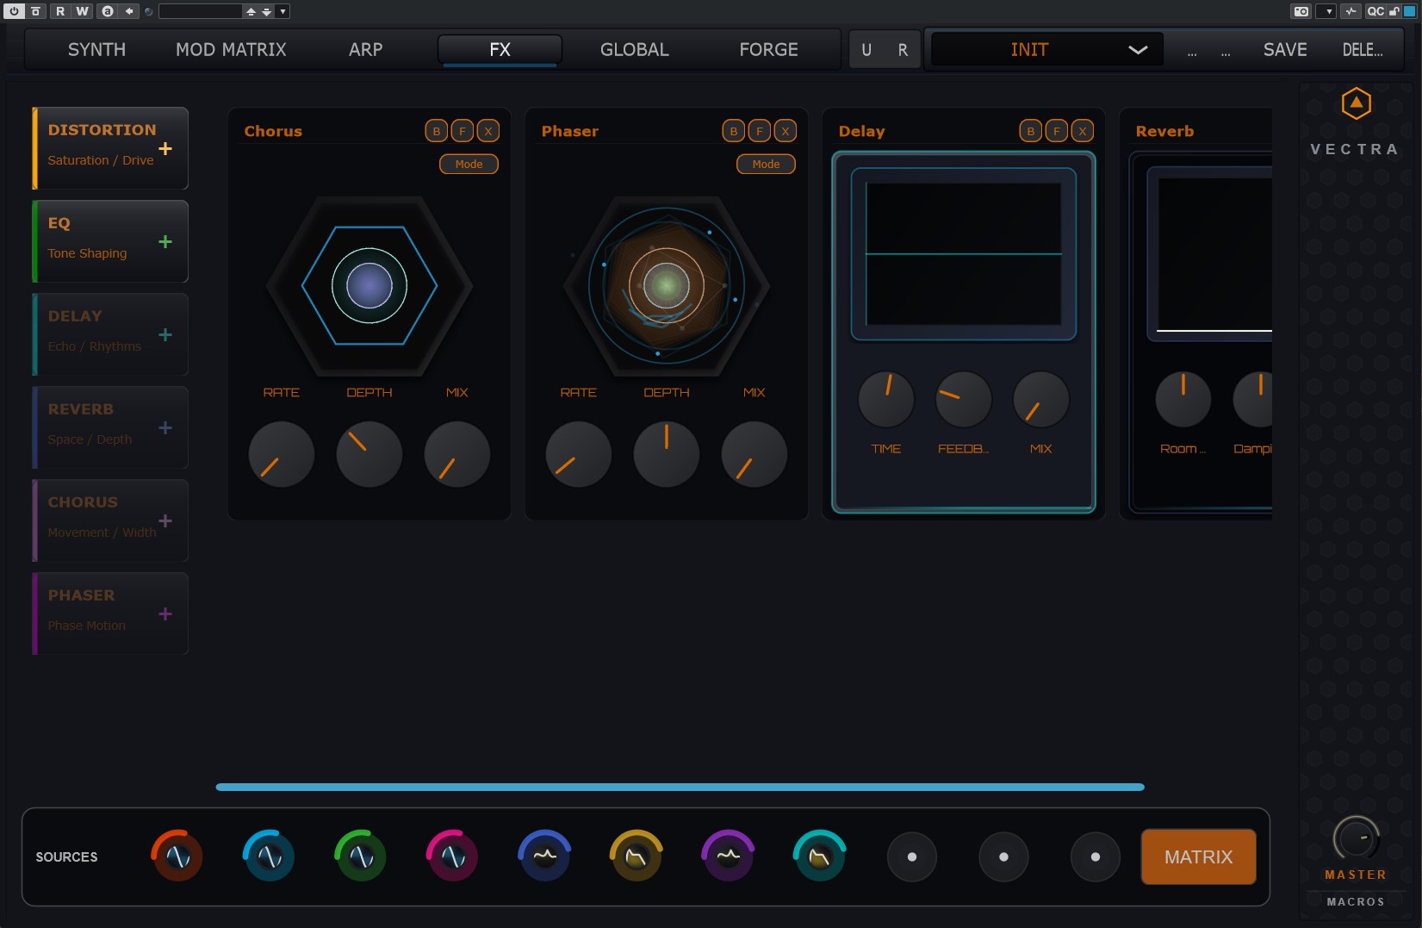This screenshot has width=1422, height=928.
Task: Click the Vectra hexagon logo
Action: [1356, 104]
